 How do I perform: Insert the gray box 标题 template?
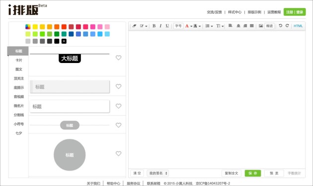[x=70, y=87]
